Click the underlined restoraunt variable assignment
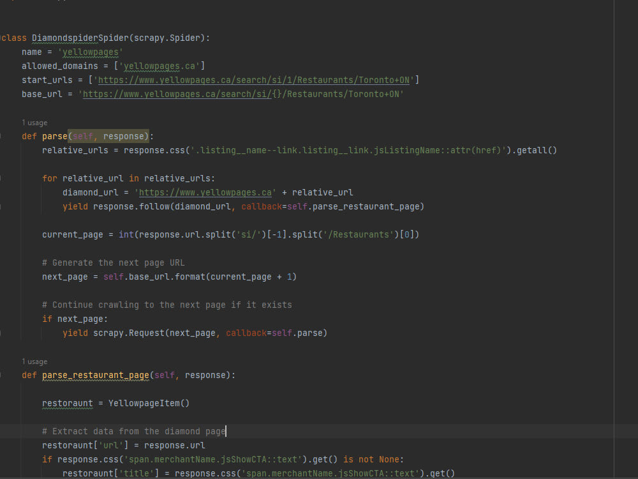This screenshot has height=479, width=638. 67,403
